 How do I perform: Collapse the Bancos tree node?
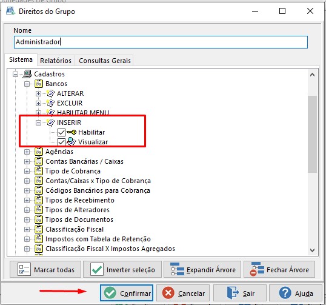coord(27,84)
